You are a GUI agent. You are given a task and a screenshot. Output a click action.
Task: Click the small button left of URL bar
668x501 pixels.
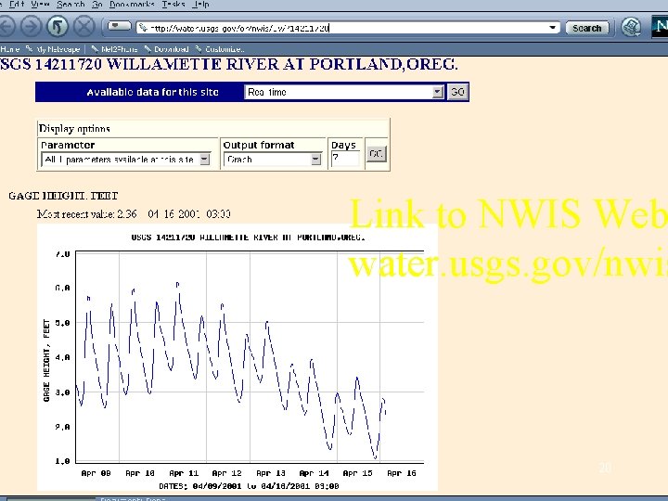pyautogui.click(x=119, y=26)
